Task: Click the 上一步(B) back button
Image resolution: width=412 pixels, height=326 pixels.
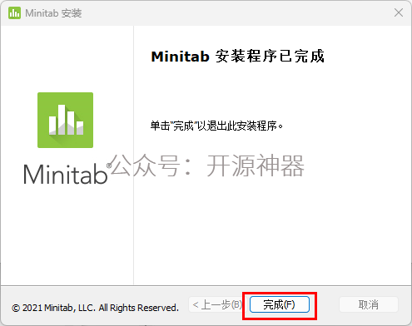Action: coord(217,304)
